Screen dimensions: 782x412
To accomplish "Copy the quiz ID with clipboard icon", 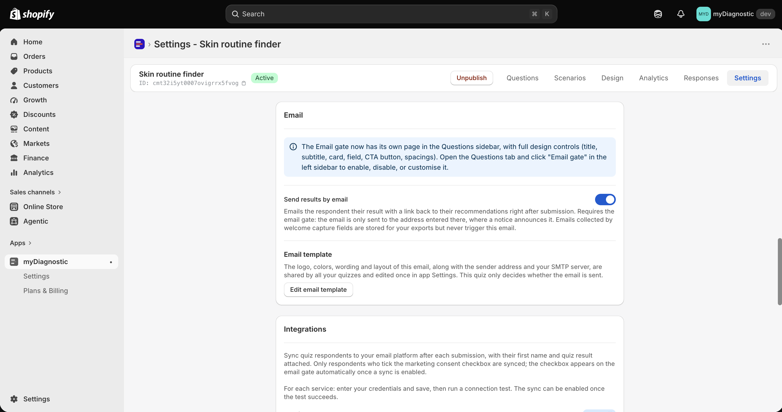I will [243, 83].
